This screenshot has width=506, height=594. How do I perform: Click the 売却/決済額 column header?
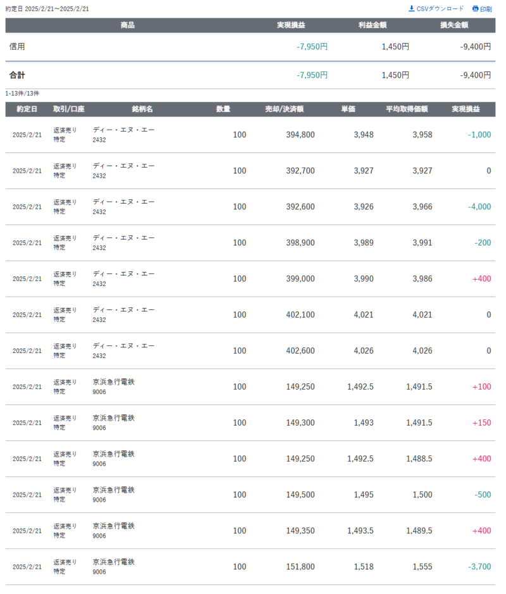click(284, 109)
